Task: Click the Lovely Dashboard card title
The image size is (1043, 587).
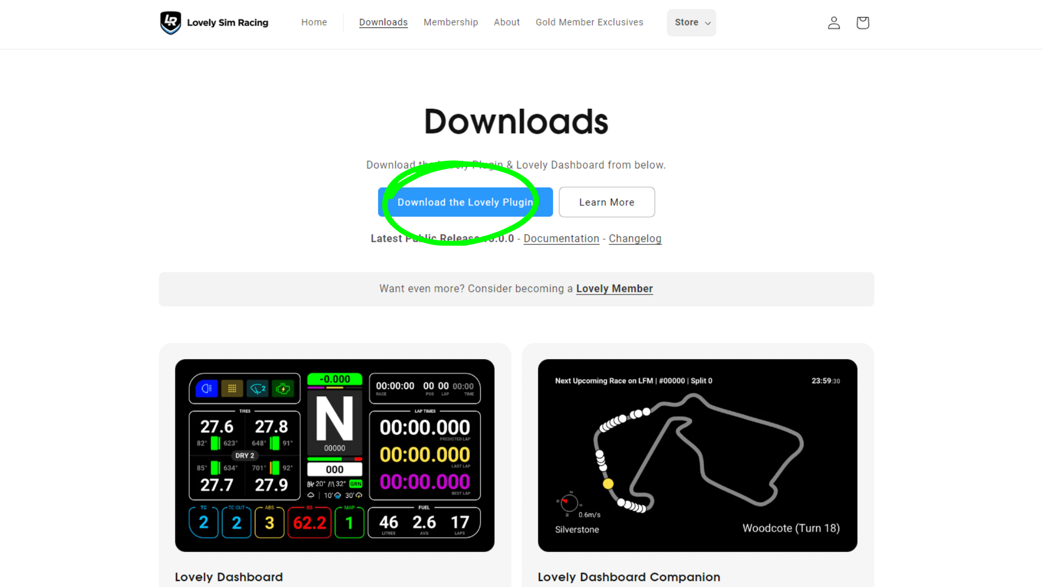Action: click(x=229, y=577)
